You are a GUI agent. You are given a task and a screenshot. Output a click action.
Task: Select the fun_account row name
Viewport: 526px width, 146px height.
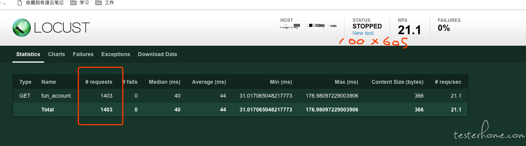56,96
